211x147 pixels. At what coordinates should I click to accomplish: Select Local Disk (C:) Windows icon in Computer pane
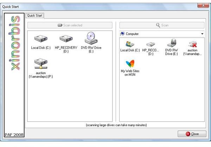[130, 44]
